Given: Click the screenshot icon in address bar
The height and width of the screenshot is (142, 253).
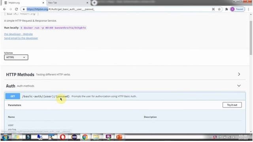Looking at the screenshot, I should pyautogui.click(x=213, y=9).
